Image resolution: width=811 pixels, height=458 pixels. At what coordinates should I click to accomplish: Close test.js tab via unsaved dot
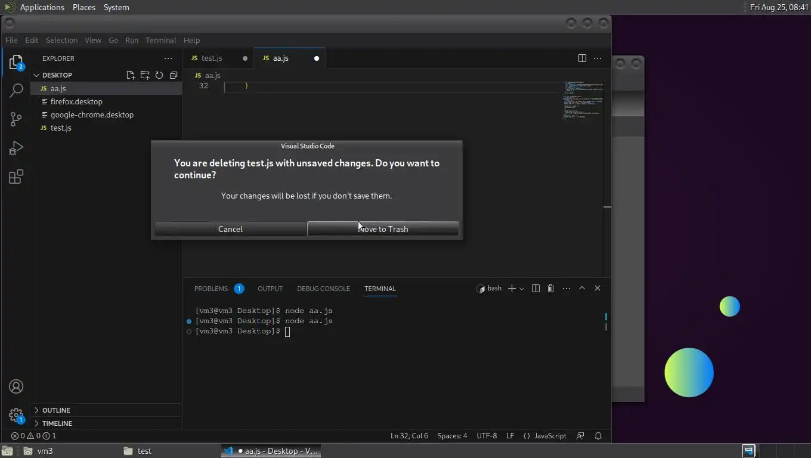click(x=244, y=58)
